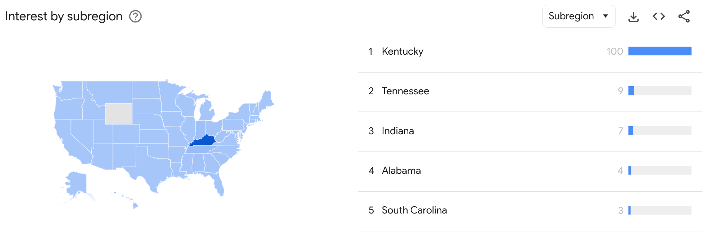
Task: Select Kentucky on the US map
Action: (x=206, y=140)
